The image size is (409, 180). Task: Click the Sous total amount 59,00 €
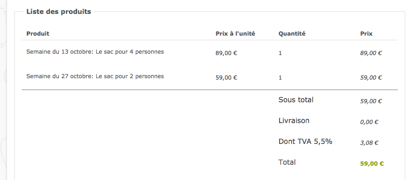pyautogui.click(x=371, y=101)
